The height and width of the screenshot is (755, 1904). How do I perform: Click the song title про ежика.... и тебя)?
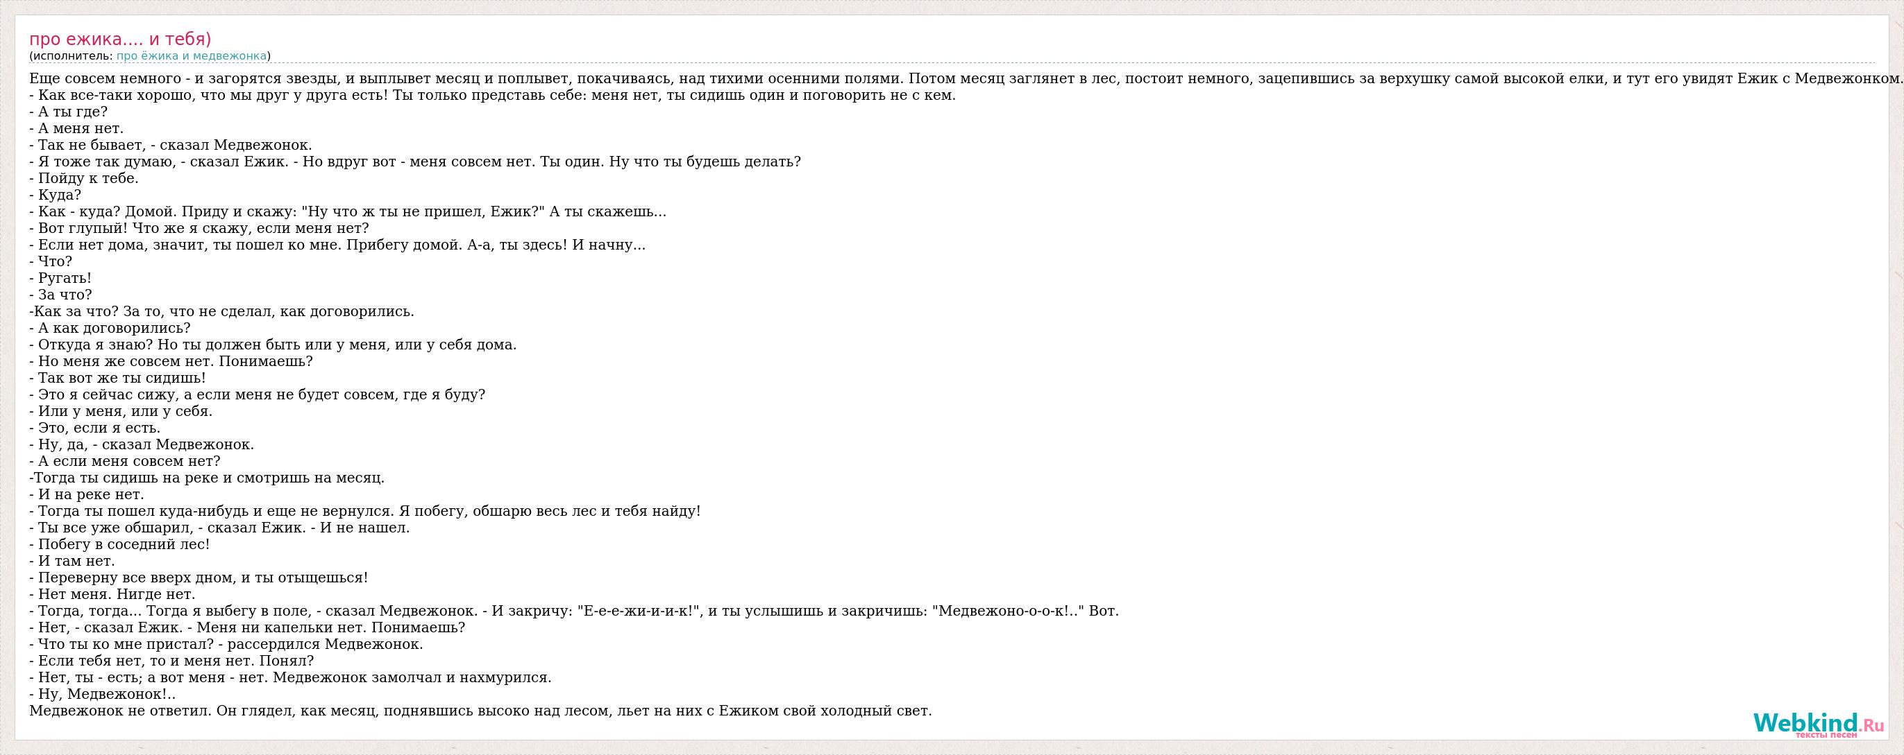point(121,39)
